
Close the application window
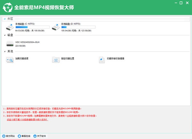[x=187, y=3]
